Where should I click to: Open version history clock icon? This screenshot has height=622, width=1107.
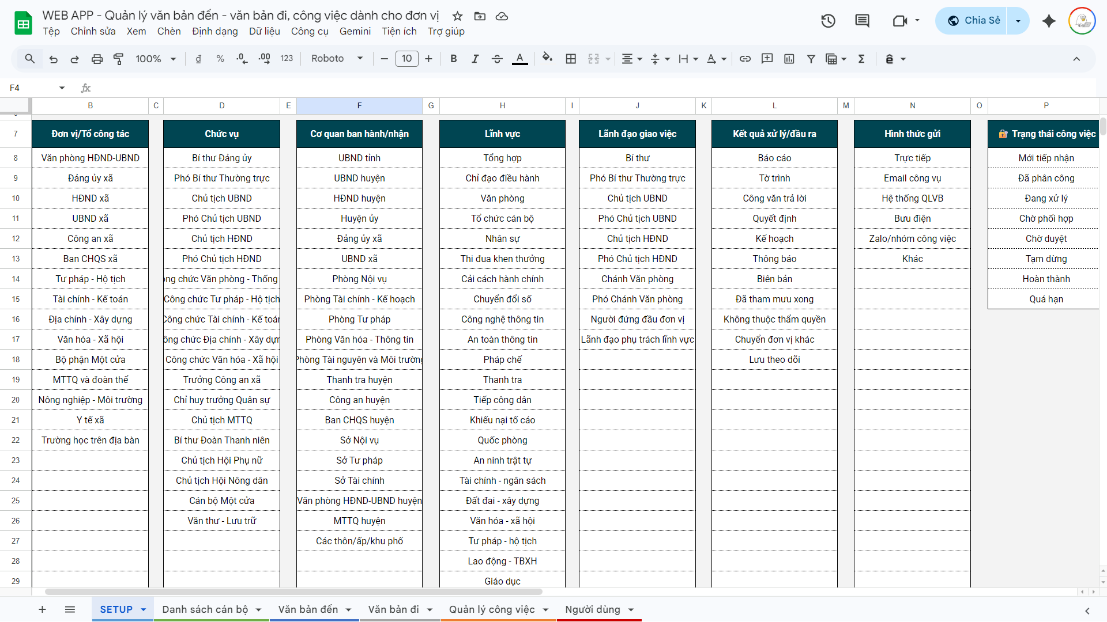pos(828,21)
